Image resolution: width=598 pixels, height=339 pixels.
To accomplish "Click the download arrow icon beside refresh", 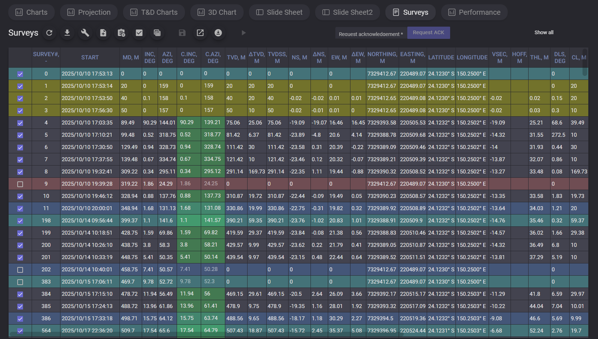I will 67,33.
